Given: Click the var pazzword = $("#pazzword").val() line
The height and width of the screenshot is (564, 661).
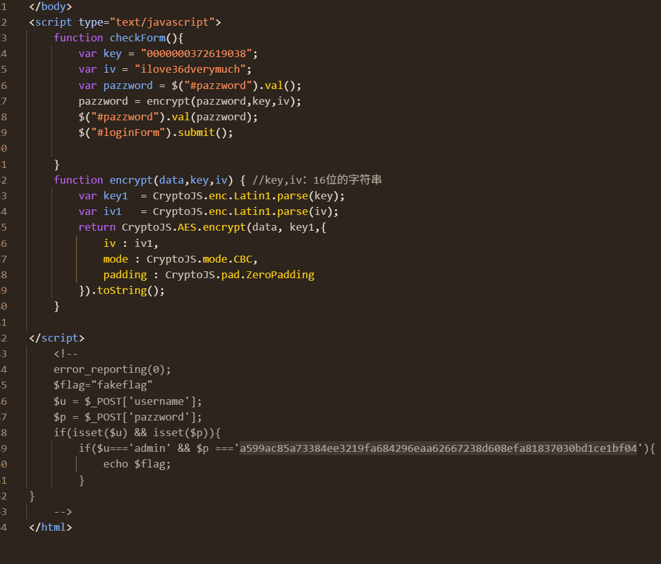Looking at the screenshot, I should tap(190, 86).
